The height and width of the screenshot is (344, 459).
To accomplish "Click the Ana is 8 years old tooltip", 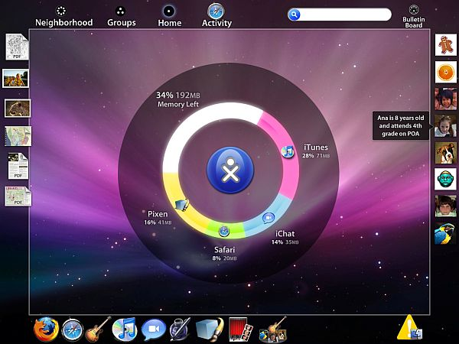I will [400, 126].
